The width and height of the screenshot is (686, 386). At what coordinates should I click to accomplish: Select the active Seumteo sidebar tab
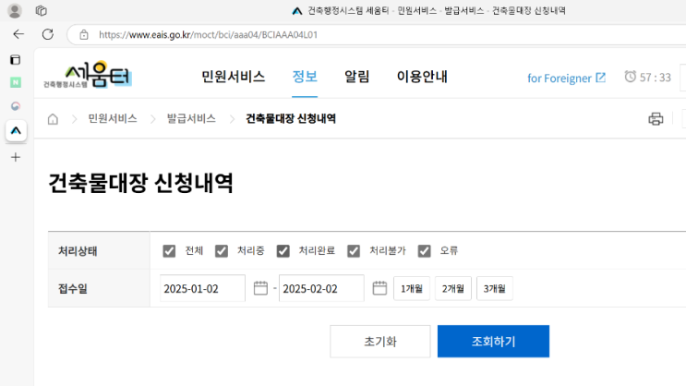pyautogui.click(x=16, y=130)
